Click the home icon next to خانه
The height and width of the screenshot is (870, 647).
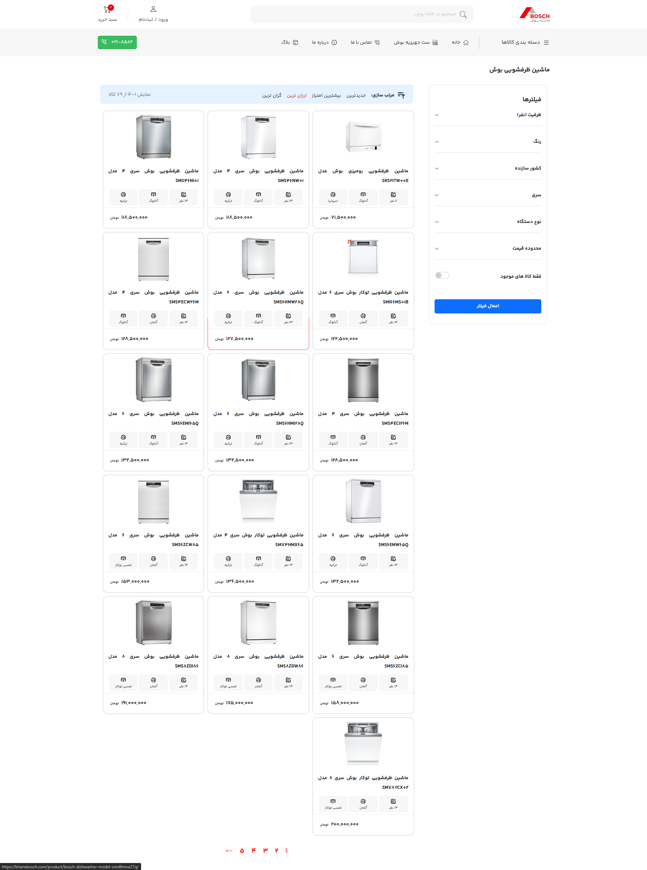click(466, 42)
